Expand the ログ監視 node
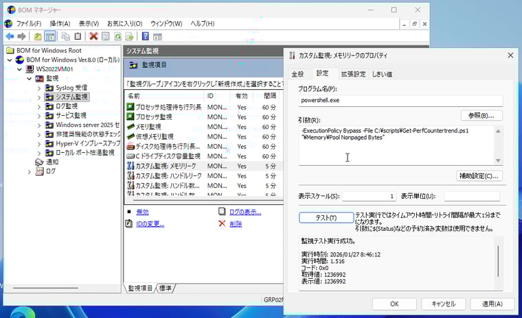Screen dimensions: 522x318 click(39, 107)
